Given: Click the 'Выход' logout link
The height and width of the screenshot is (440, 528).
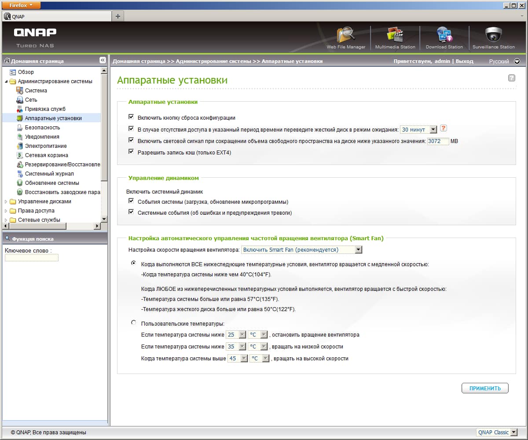Looking at the screenshot, I should pos(465,61).
